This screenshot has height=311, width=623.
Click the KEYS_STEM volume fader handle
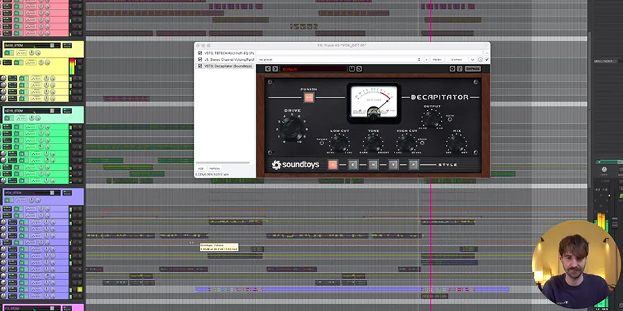coord(52,111)
